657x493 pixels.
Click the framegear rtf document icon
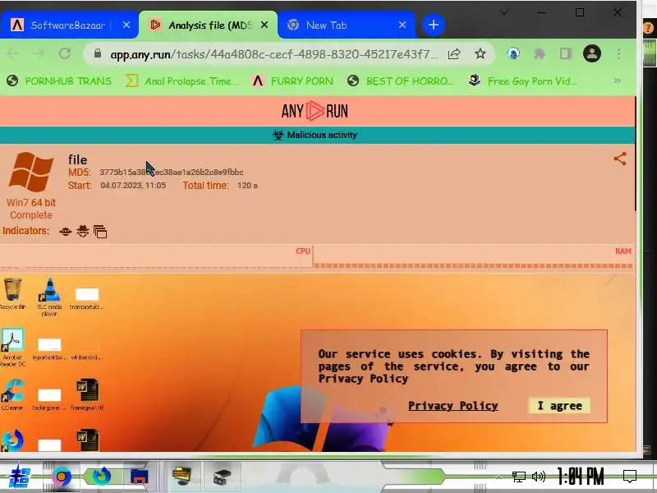[87, 394]
